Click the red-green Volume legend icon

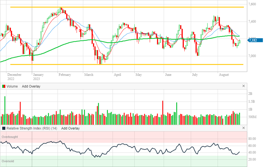[4, 86]
